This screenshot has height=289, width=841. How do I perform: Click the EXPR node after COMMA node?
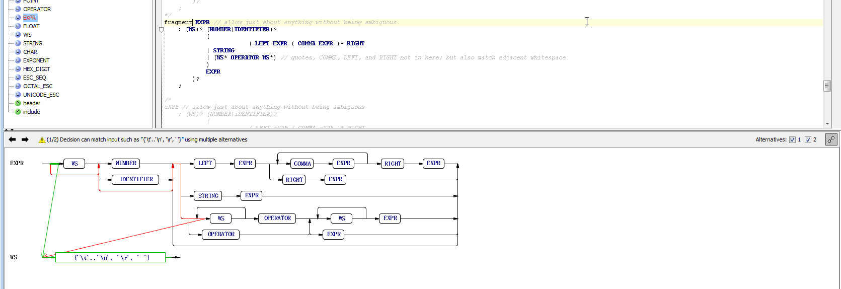click(x=344, y=163)
